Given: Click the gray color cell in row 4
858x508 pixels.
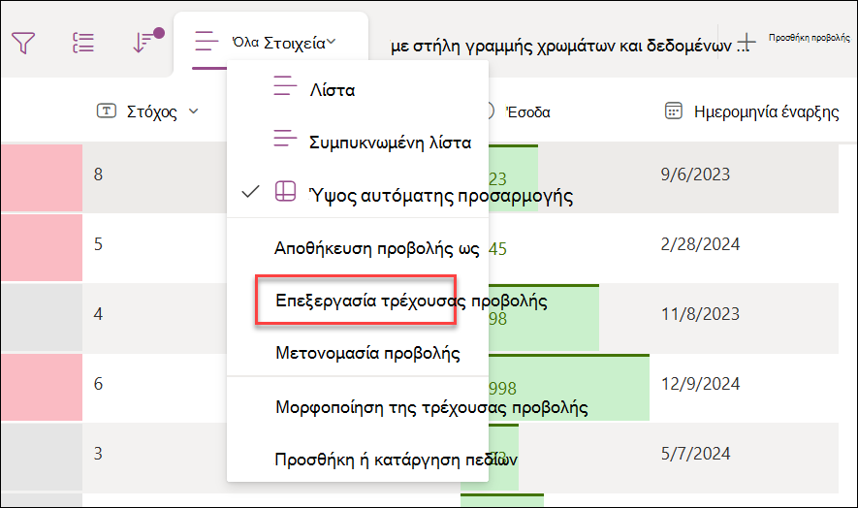Looking at the screenshot, I should (x=42, y=318).
